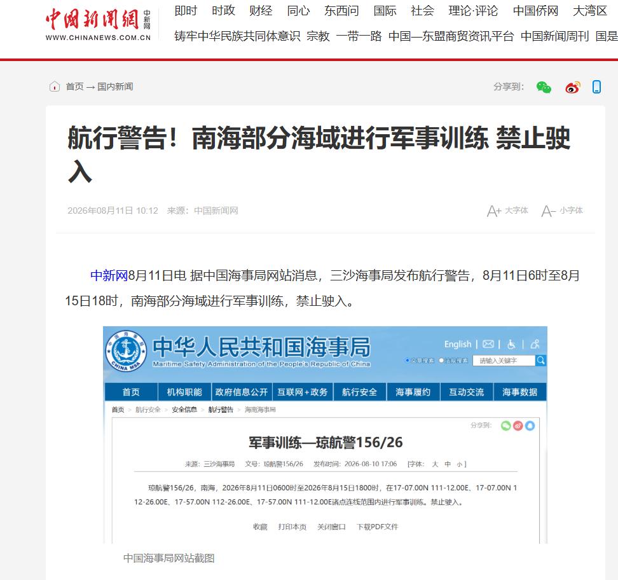Viewport: 618px width, 580px height.
Task: Open 铸牢中华民族共同体意识 link
Action: coord(237,36)
